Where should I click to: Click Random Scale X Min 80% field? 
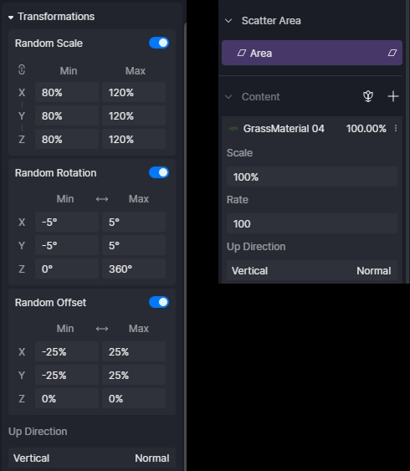pos(67,92)
